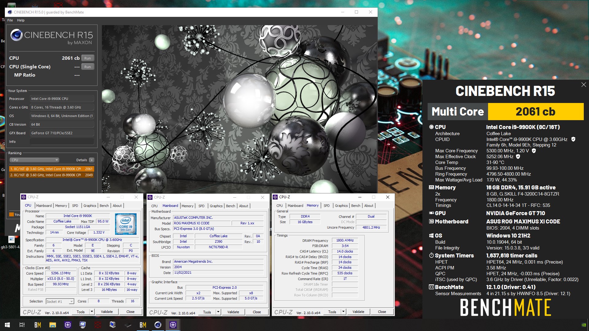Open the first BenchMate icon on the taskbar
The image size is (589, 331).
coord(37,325)
